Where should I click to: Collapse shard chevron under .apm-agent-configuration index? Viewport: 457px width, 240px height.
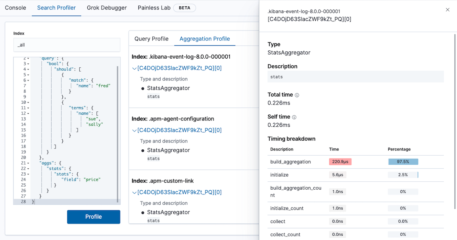click(x=134, y=130)
